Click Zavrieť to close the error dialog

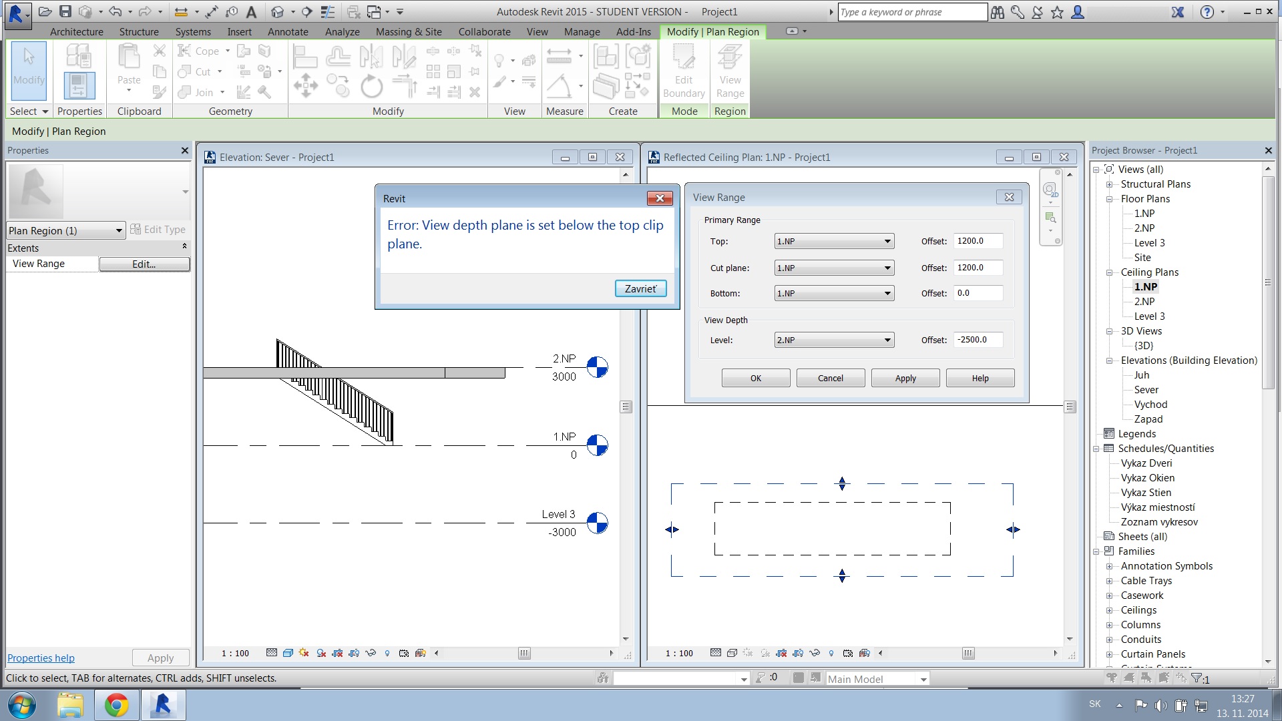click(x=640, y=288)
